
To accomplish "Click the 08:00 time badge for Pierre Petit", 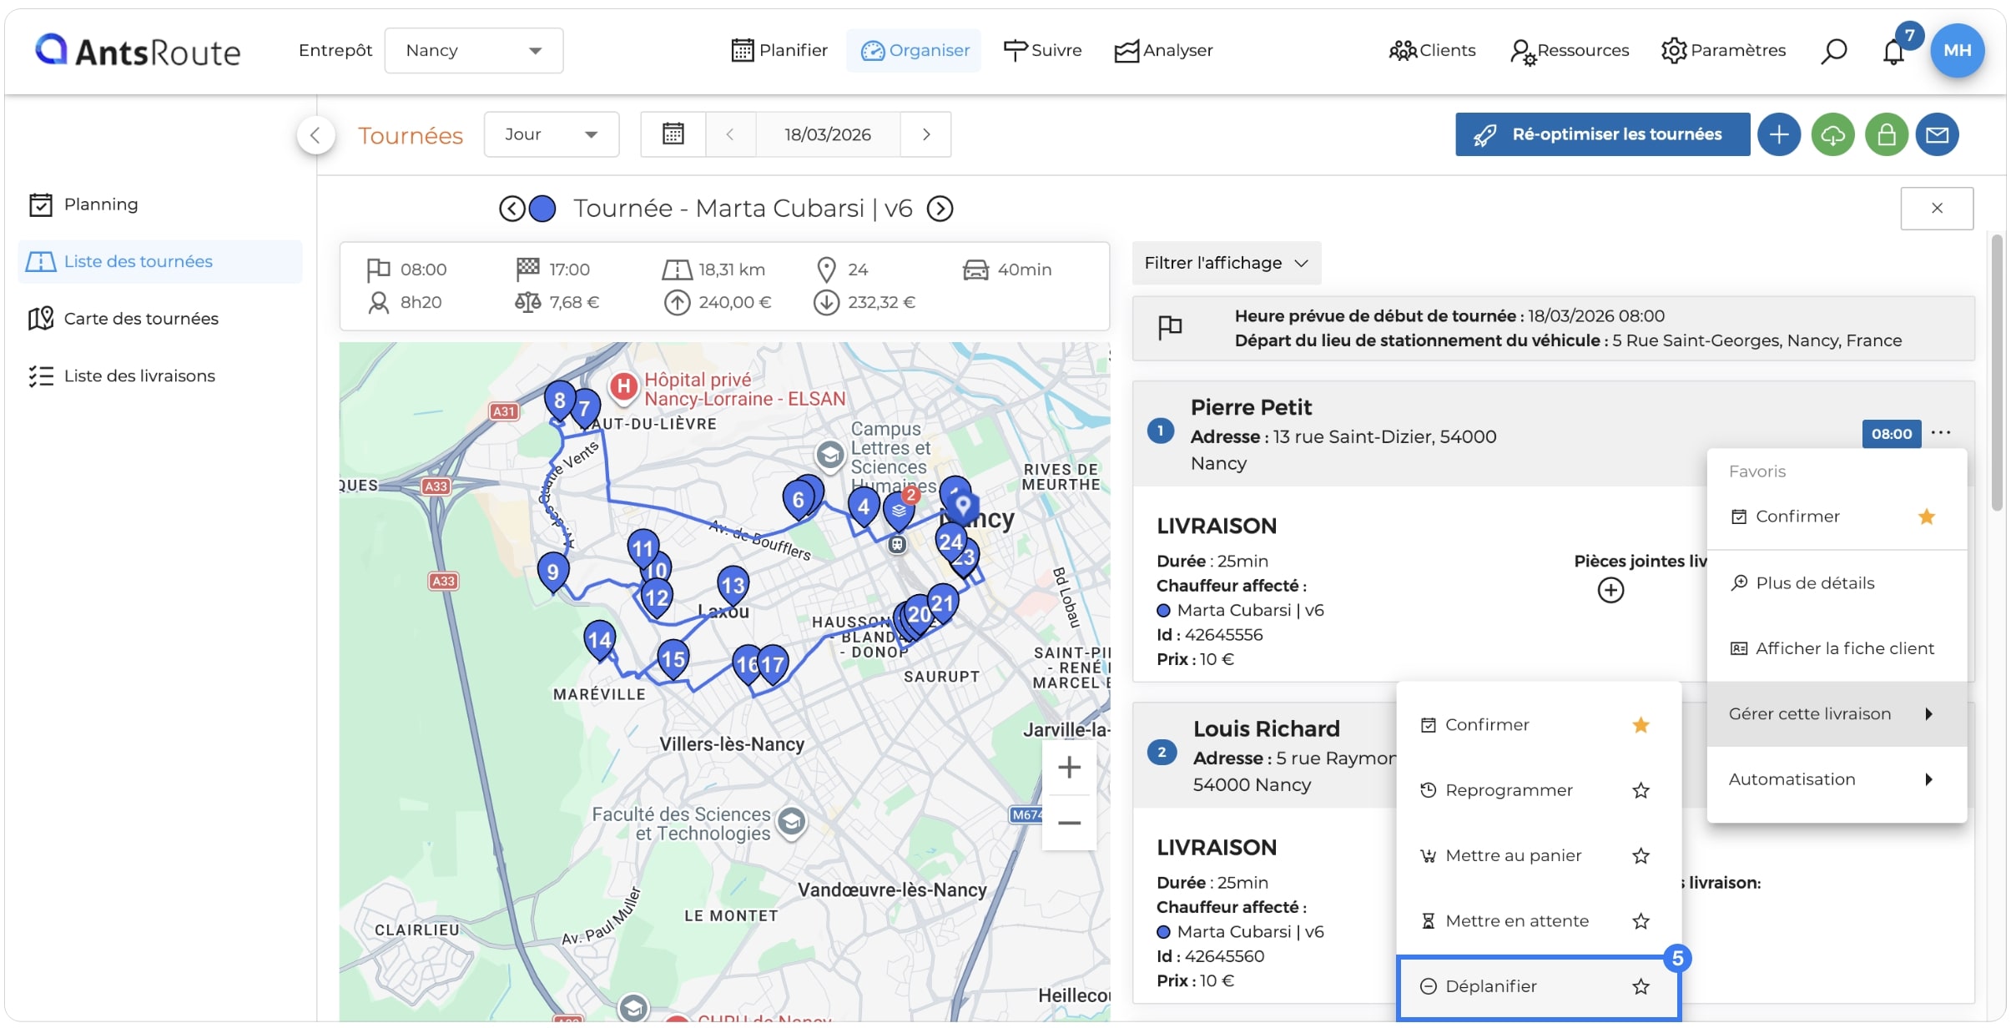I will pyautogui.click(x=1891, y=434).
